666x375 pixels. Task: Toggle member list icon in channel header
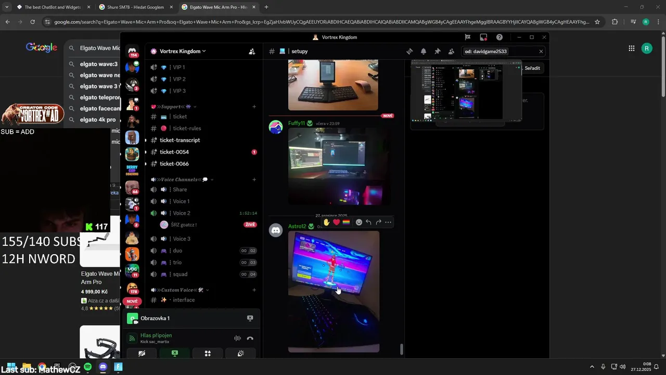[x=451, y=52]
